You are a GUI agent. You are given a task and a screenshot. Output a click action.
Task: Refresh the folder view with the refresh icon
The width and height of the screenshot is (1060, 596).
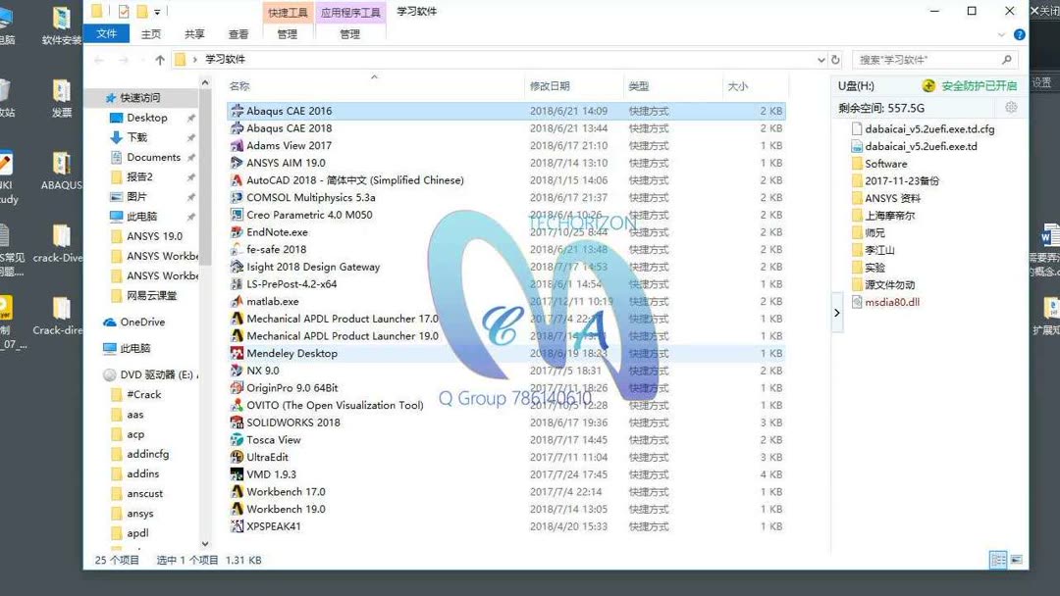(x=833, y=59)
